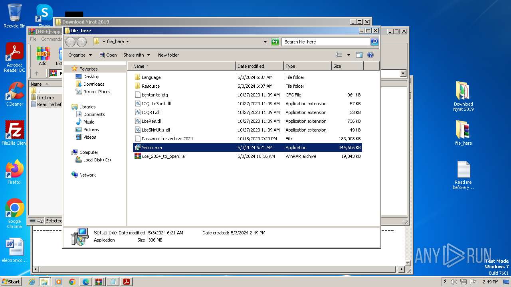Select Desktop under Favorites
Image resolution: width=511 pixels, height=287 pixels.
(x=91, y=77)
